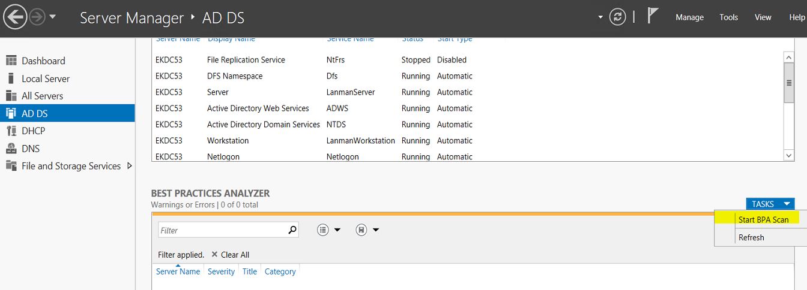The height and width of the screenshot is (290, 807).
Task: Sort BPA results by Server Name
Action: coord(178,271)
